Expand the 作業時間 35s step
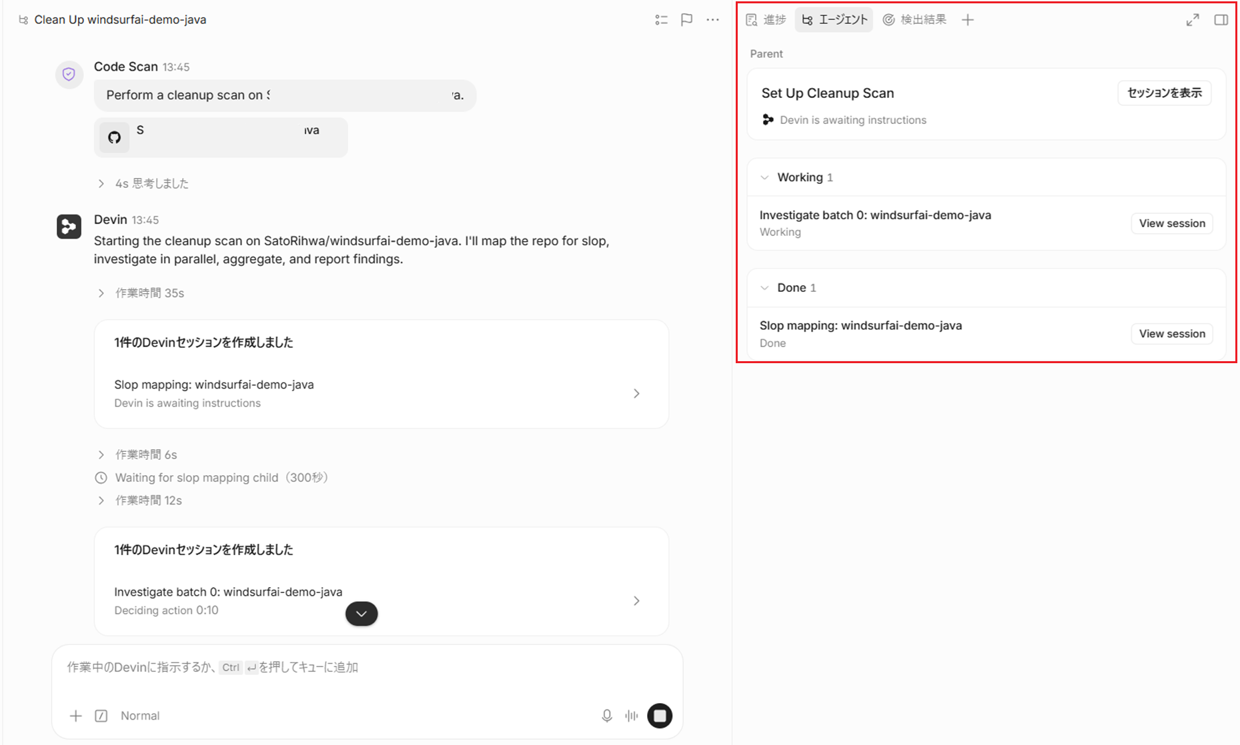 pos(141,293)
